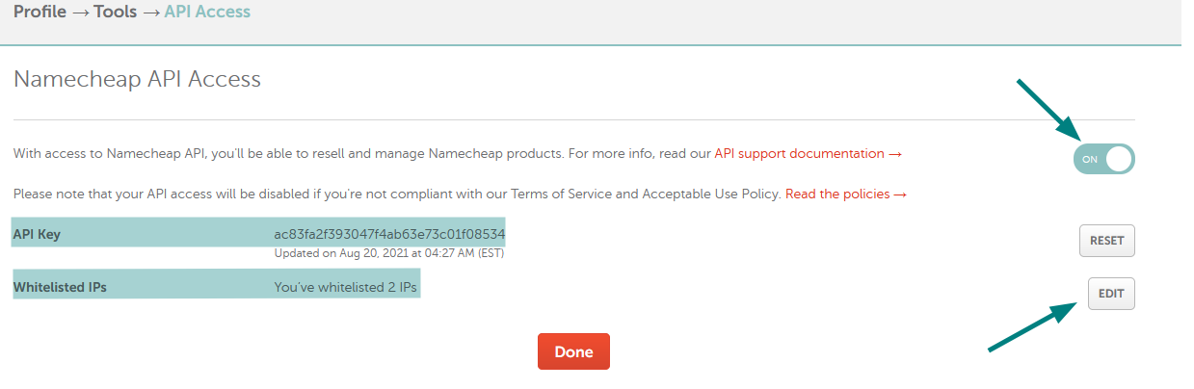The image size is (1194, 389).
Task: Edit the whitelisted IPs
Action: click(1111, 294)
